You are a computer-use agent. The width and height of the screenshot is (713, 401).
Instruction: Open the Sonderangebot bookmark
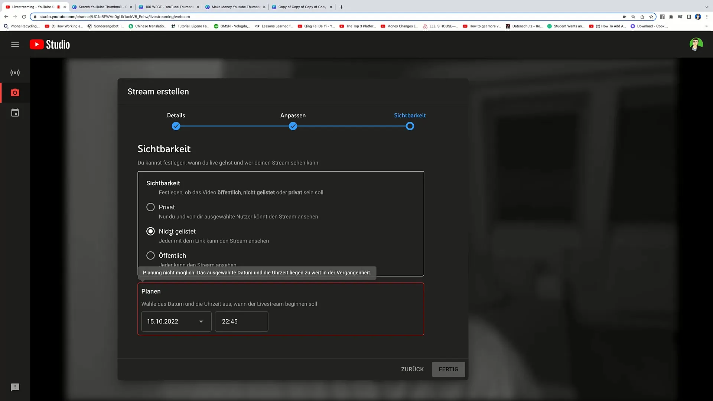pos(106,26)
